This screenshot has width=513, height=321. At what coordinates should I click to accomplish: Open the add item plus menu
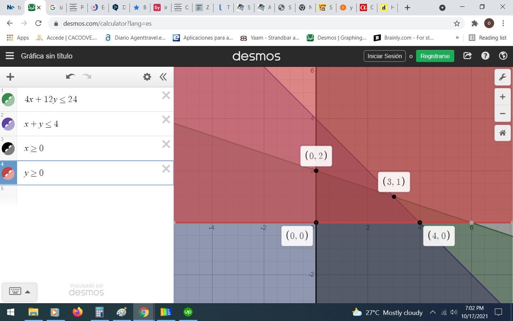coord(10,77)
